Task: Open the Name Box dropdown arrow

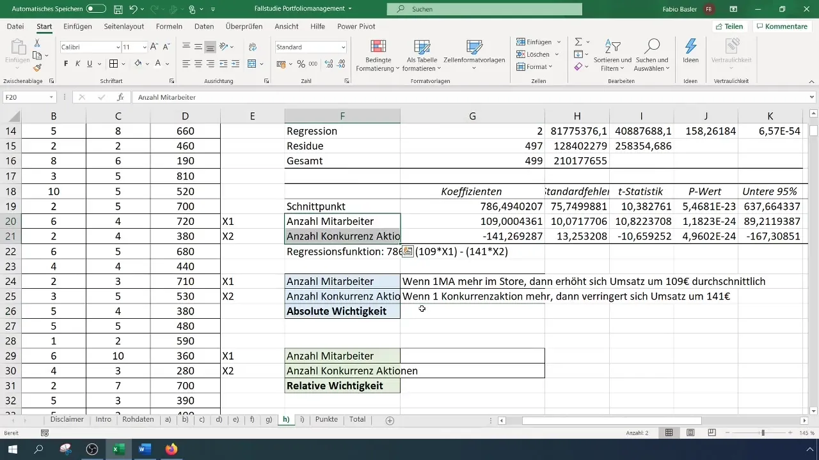Action: (51, 97)
